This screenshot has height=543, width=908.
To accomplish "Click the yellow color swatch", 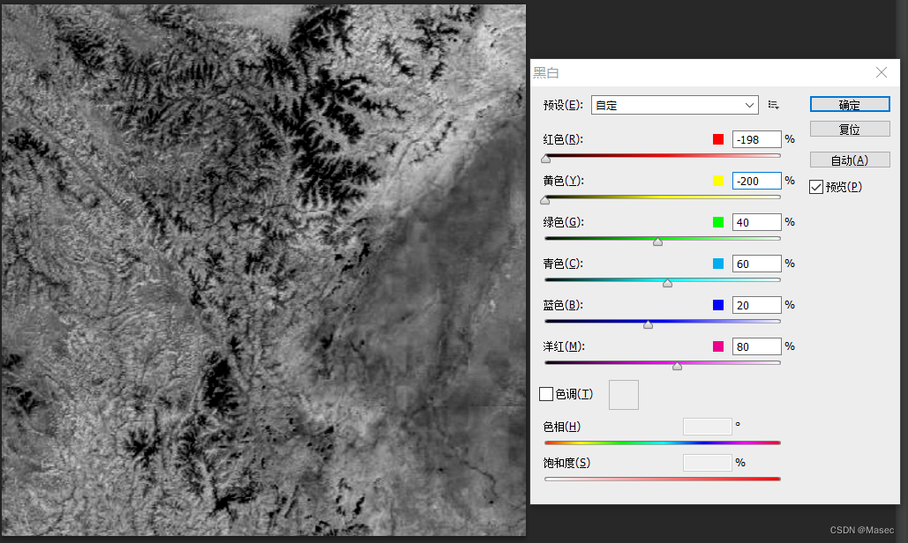I will coord(718,181).
